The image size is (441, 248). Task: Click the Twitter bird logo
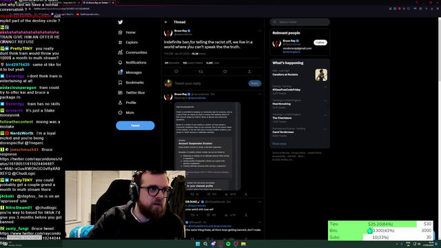click(121, 22)
